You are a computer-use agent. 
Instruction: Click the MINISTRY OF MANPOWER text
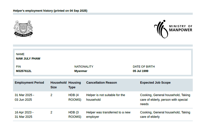[181, 28]
